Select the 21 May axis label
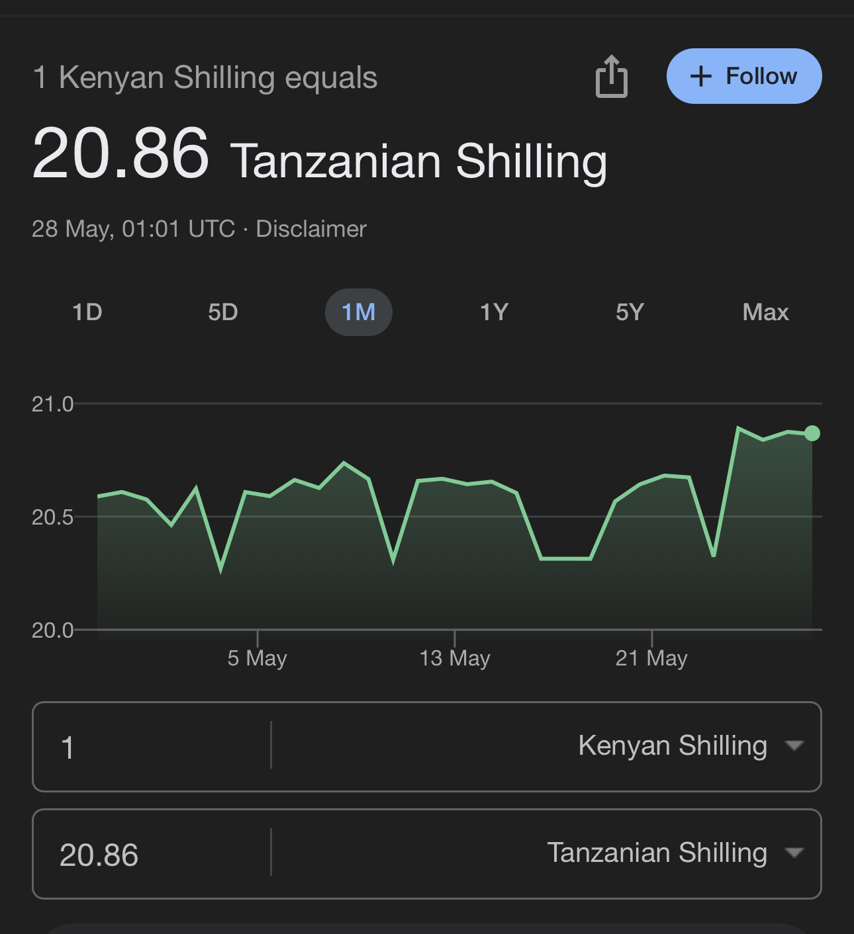The height and width of the screenshot is (934, 854). coord(651,658)
